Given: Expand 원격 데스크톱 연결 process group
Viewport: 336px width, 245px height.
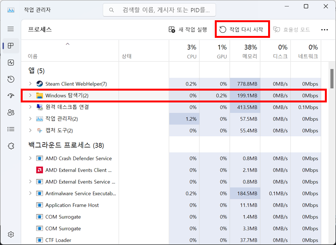Looking at the screenshot, I should [x=30, y=107].
